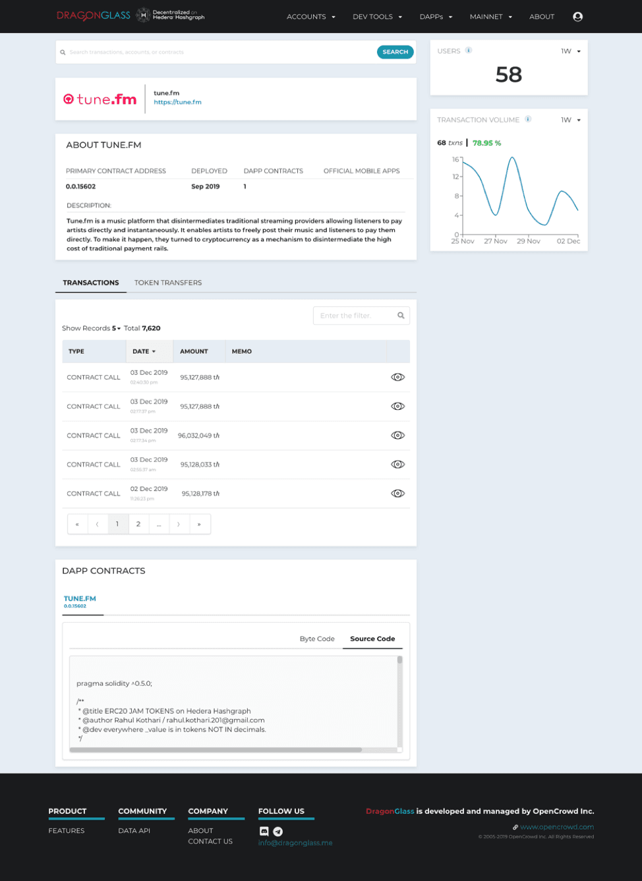Click the Transaction Volume info icon
642x881 pixels.
click(527, 119)
